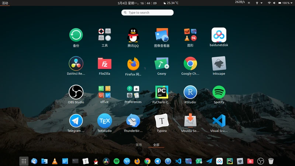Launch Visual Studio Code from the app grid
This screenshot has width=295, height=166.
pos(219,121)
